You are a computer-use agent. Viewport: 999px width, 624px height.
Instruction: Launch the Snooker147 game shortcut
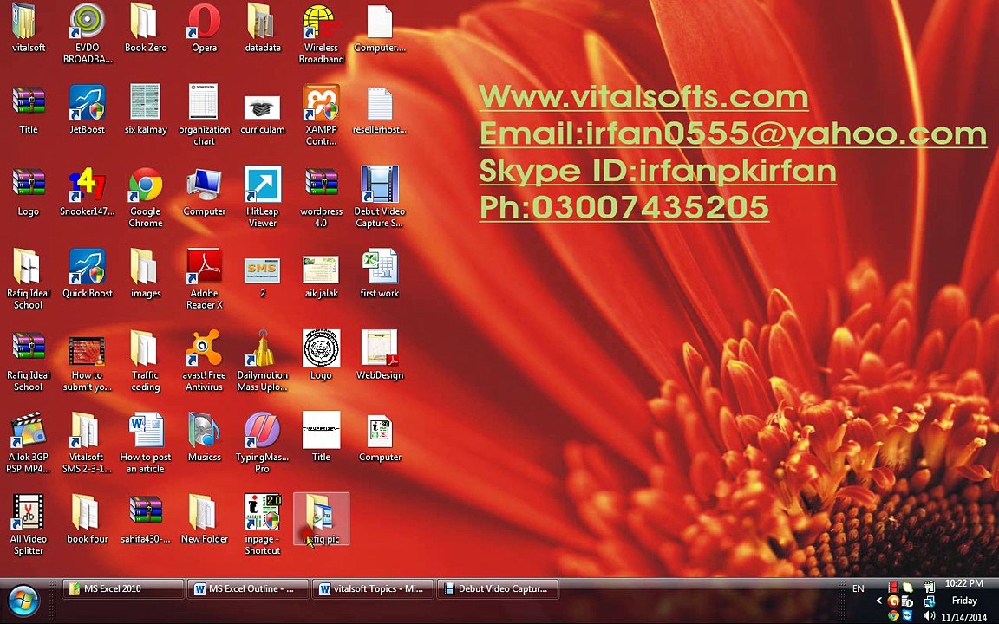point(88,192)
